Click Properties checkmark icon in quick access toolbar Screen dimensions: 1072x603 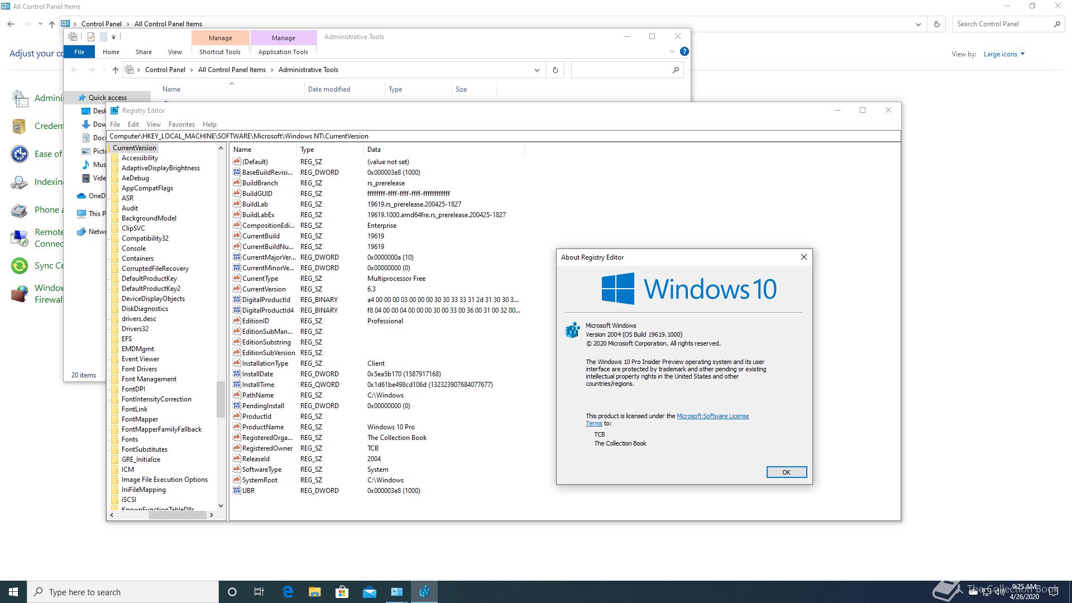pos(91,37)
